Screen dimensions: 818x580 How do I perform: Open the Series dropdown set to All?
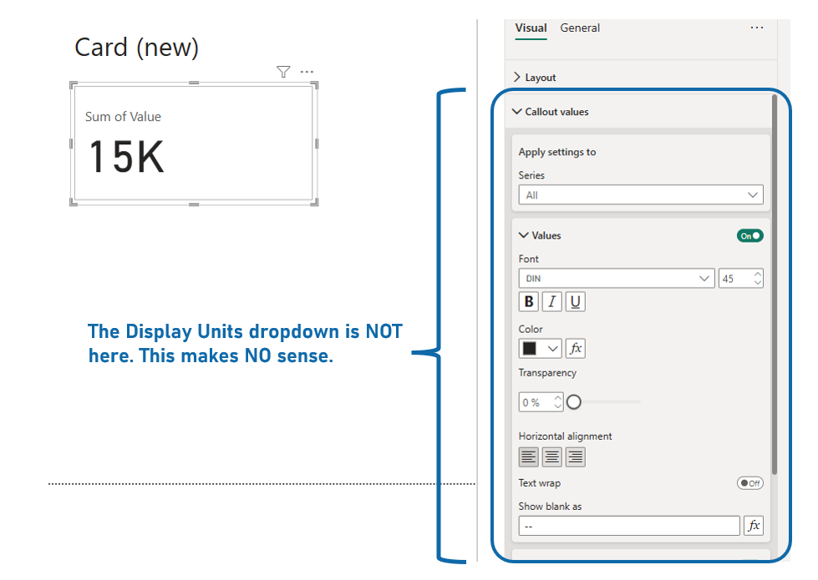640,195
